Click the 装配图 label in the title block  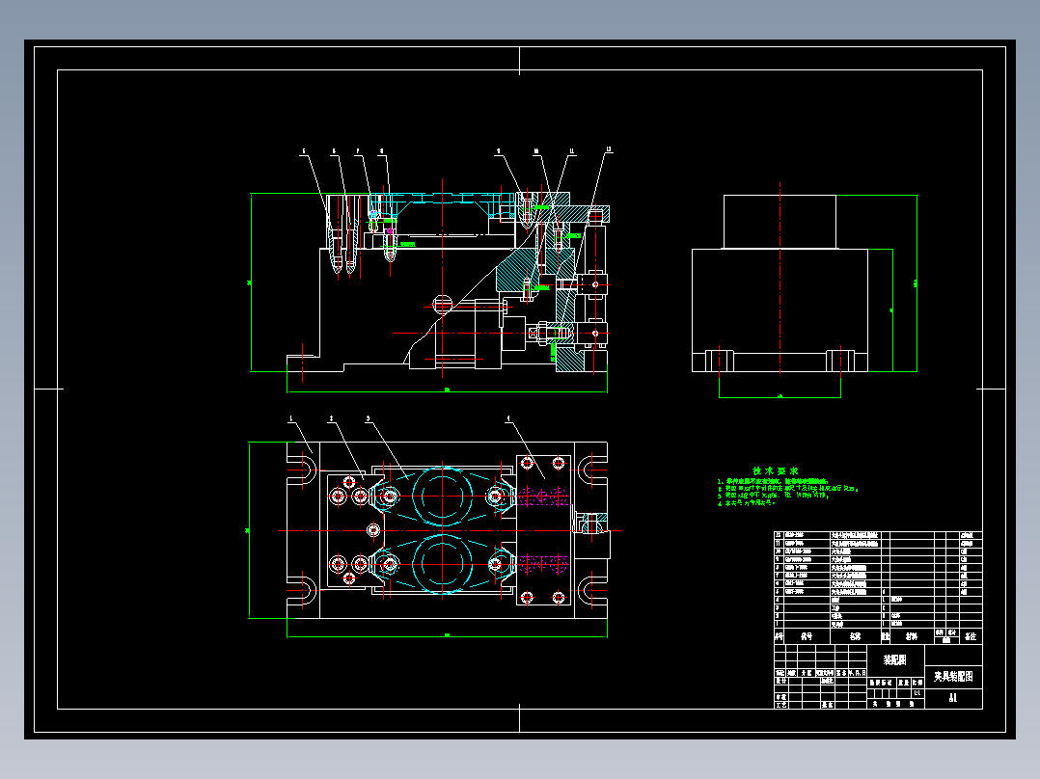[x=894, y=660]
